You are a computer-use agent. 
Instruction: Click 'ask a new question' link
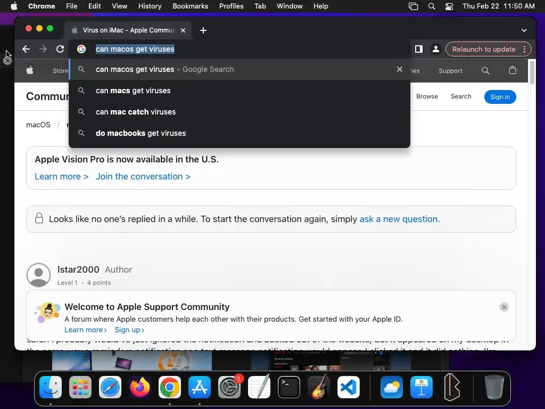click(399, 219)
